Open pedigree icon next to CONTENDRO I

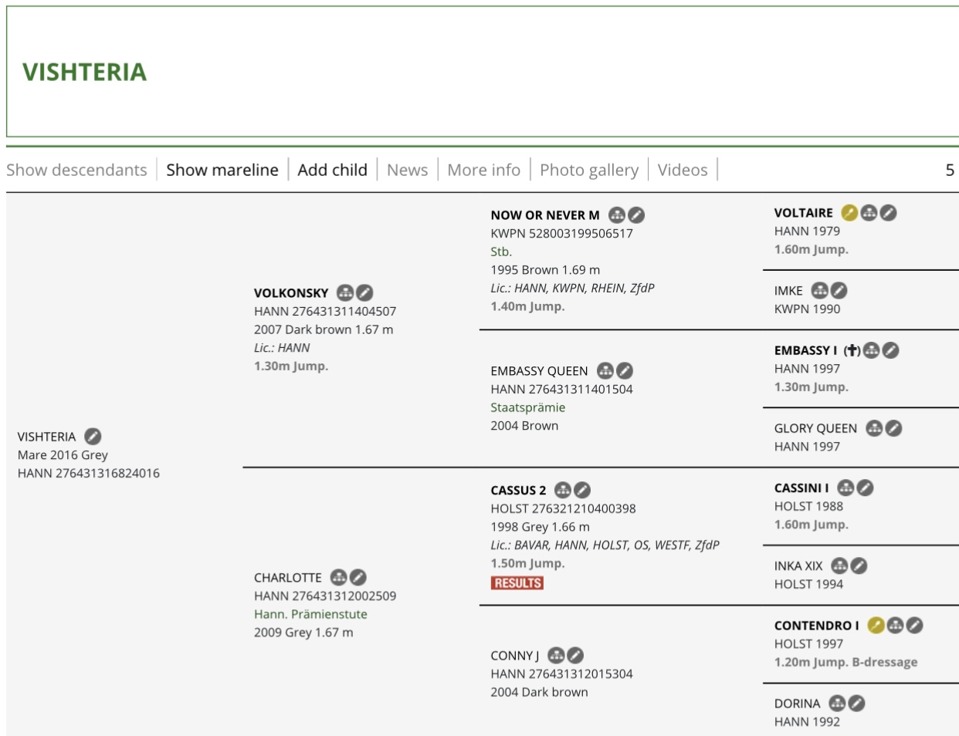(x=895, y=625)
